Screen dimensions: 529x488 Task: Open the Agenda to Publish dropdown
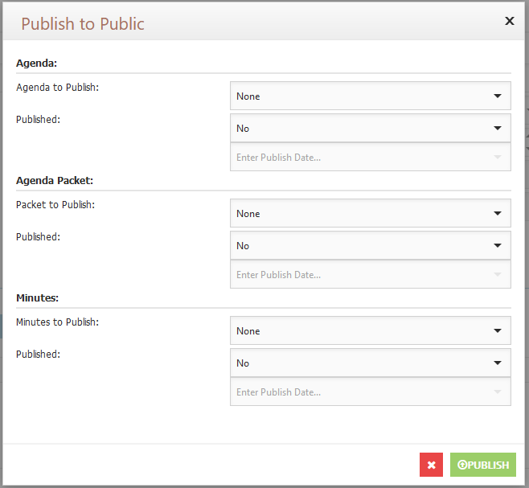pos(370,96)
